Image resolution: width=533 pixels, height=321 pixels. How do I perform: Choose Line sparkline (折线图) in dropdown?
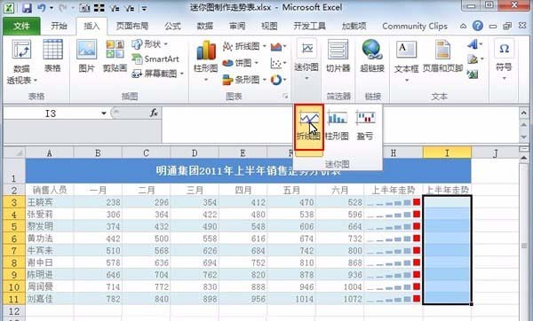click(x=308, y=127)
